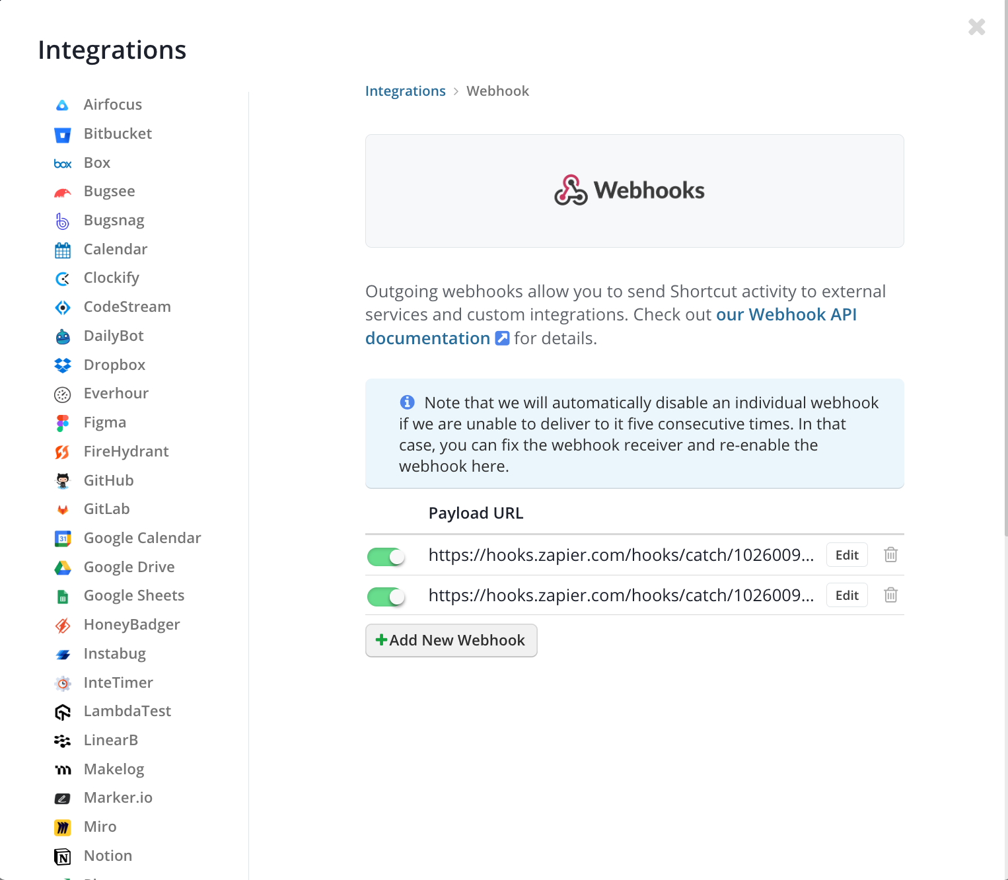Click the Google Sheets icon

62,597
